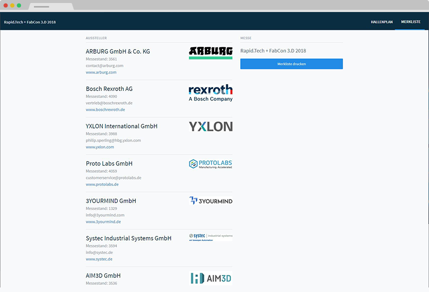Select the 3YOURMIND GmbH heading
Viewport: 429px width, 292px height.
coord(111,201)
